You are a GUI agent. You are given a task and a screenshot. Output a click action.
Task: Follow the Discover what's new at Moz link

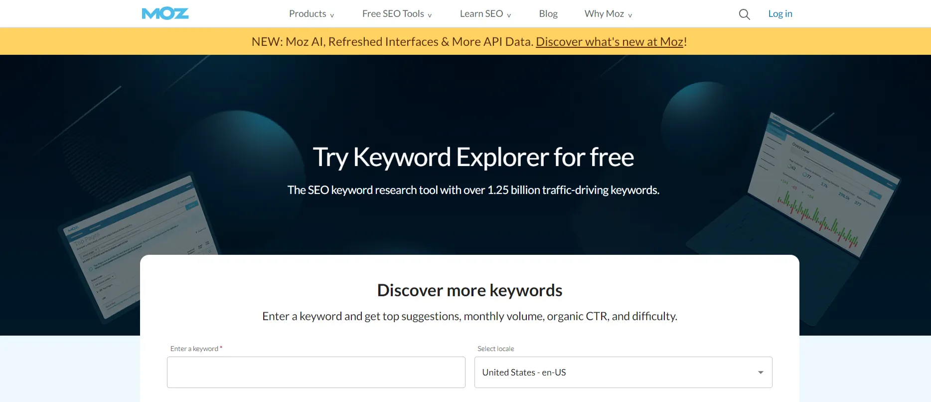coord(610,41)
